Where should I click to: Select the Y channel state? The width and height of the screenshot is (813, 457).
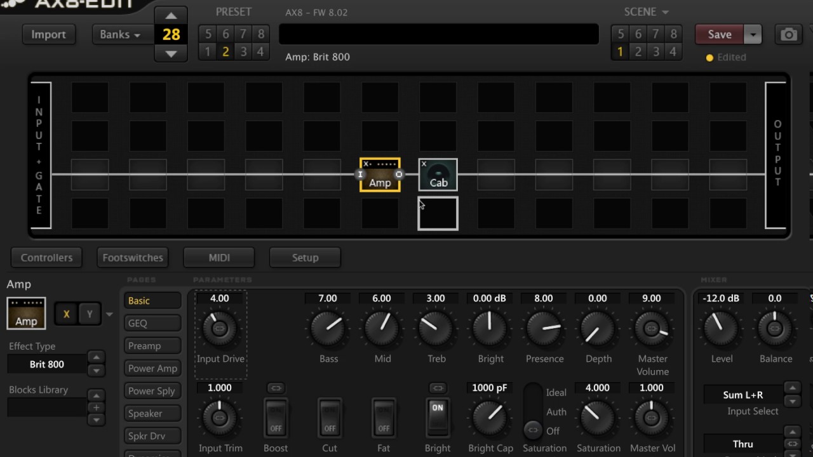[x=90, y=314]
